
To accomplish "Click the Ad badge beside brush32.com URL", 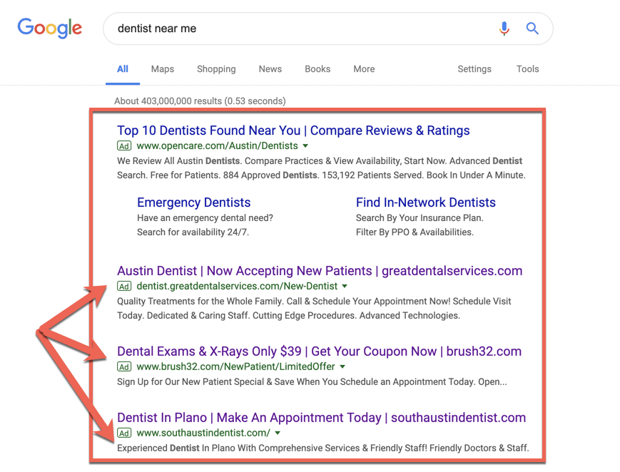I will tap(124, 367).
